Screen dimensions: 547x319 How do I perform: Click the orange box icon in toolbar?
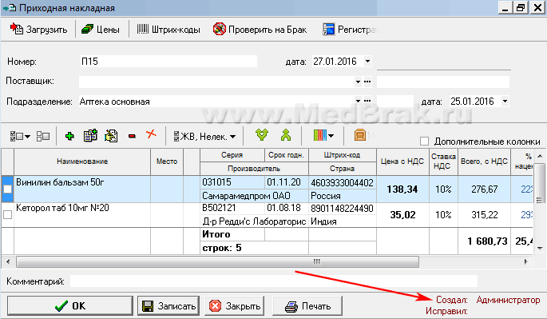pyautogui.click(x=360, y=135)
